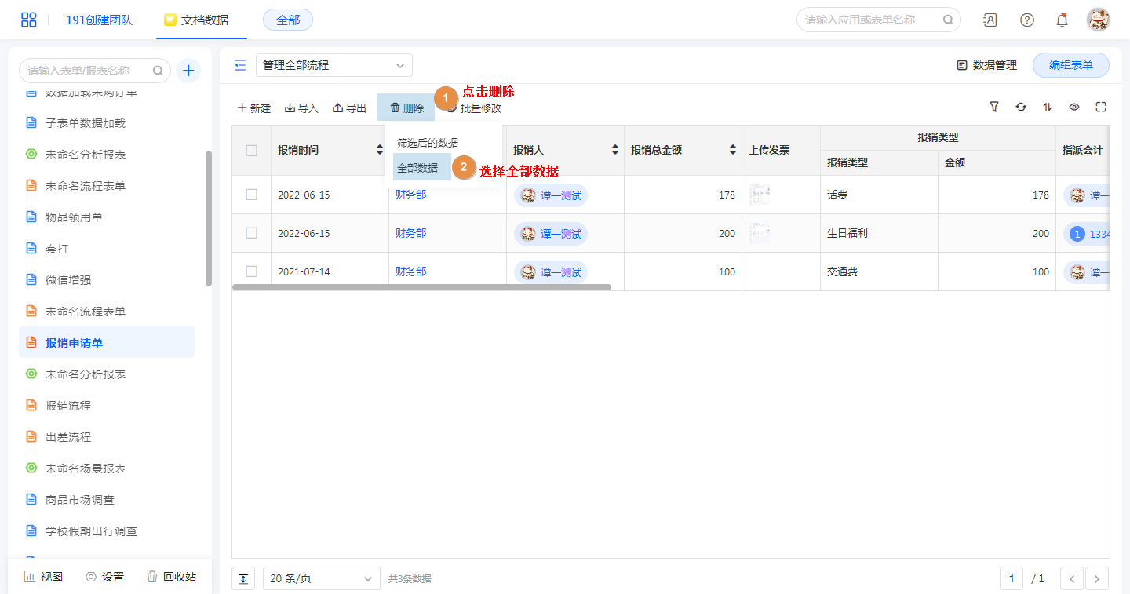The height and width of the screenshot is (594, 1130).
Task: Open the help question mark icon
Action: pyautogui.click(x=1026, y=20)
